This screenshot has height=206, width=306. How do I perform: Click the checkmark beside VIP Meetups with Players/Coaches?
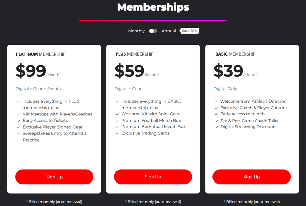click(18, 114)
